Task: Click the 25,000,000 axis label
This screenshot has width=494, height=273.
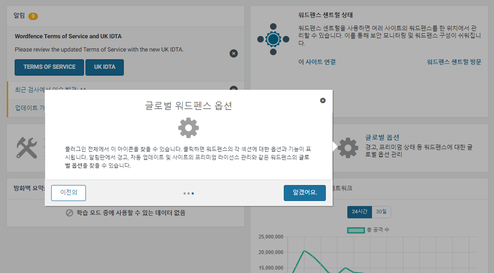Action: coord(271,237)
